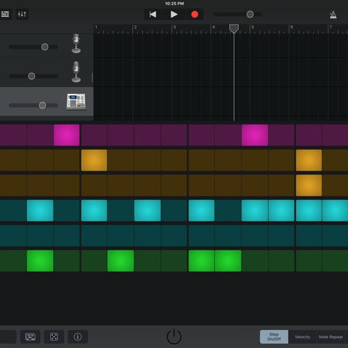Select the second microphone track icon
348x348 pixels.
point(76,72)
